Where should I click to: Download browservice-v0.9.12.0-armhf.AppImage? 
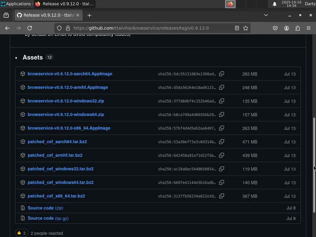click(68, 87)
